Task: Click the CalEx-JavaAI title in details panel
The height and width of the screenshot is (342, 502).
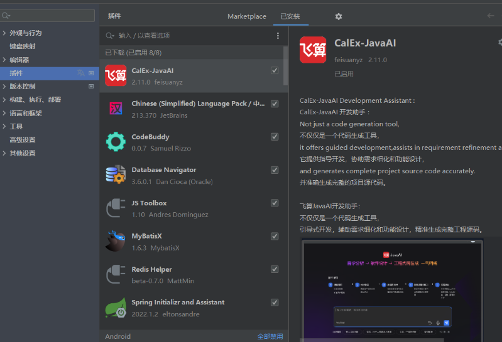Action: 365,43
